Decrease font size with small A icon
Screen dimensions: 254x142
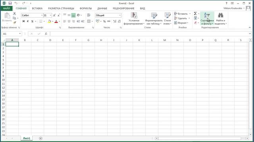coord(59,15)
